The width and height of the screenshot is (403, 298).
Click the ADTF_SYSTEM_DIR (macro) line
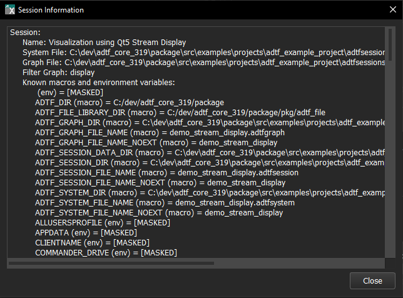(x=210, y=193)
